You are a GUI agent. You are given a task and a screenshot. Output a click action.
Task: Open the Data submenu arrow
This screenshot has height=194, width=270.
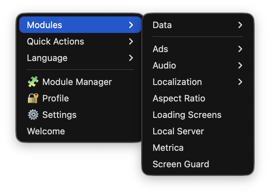tap(240, 25)
